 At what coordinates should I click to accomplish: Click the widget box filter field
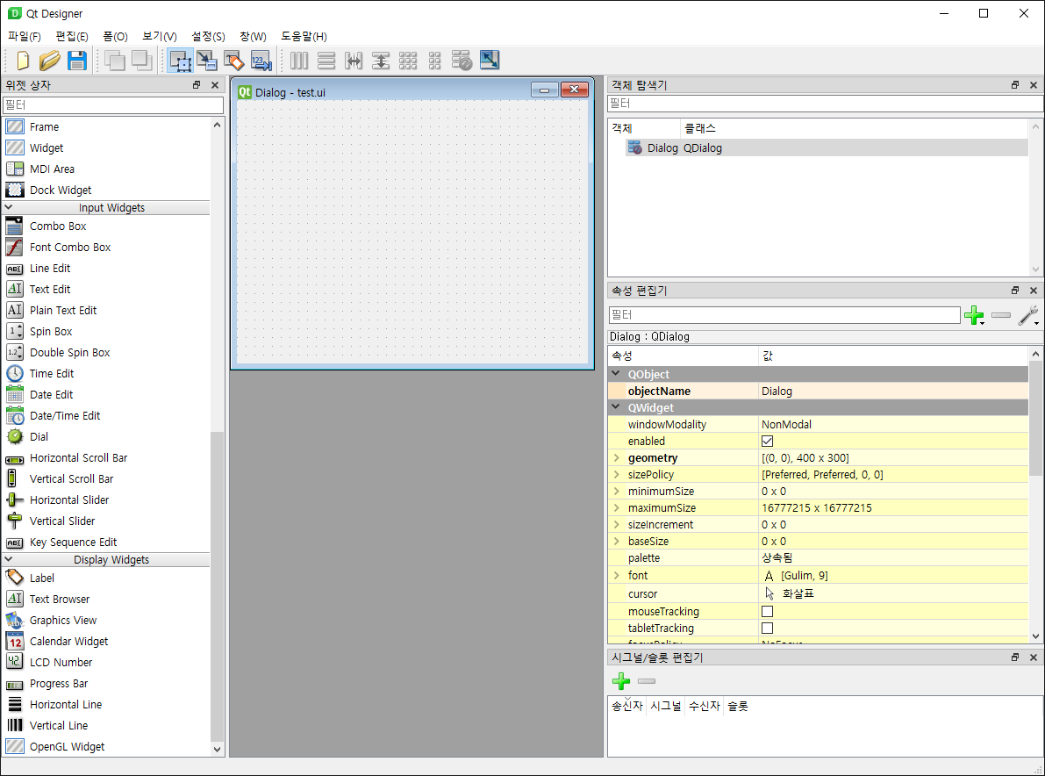(113, 104)
